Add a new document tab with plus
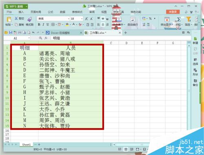The height and width of the screenshot is (155, 204). tap(126, 33)
